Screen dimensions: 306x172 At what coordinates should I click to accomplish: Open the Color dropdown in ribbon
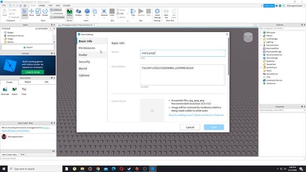[112, 18]
